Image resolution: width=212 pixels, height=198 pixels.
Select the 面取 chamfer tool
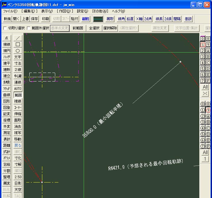[18, 120]
